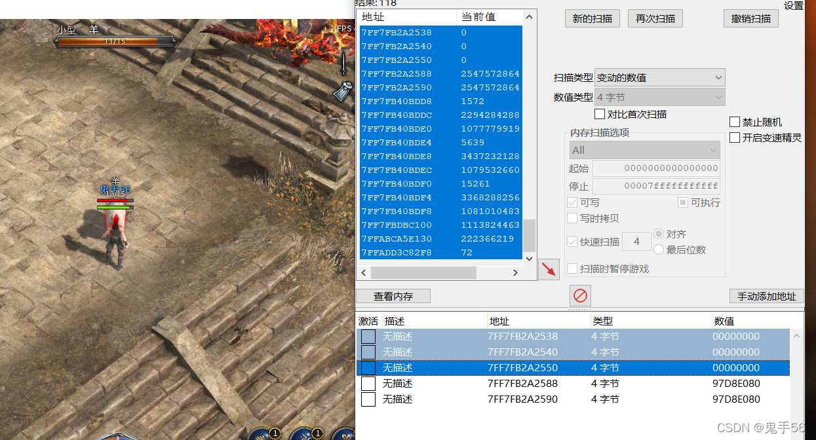Select result row 7FF7FB40BDDC
Viewport: 816px width, 440px height.
[440, 115]
